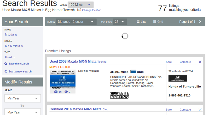209x115 pixels.
Task: Click the phone number 1-866-461-2510
Action: coord(179,95)
